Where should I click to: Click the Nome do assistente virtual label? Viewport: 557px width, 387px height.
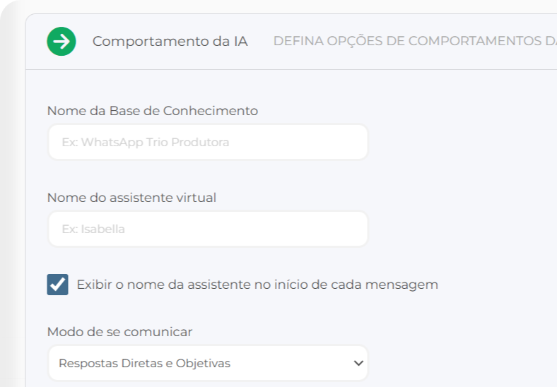131,198
